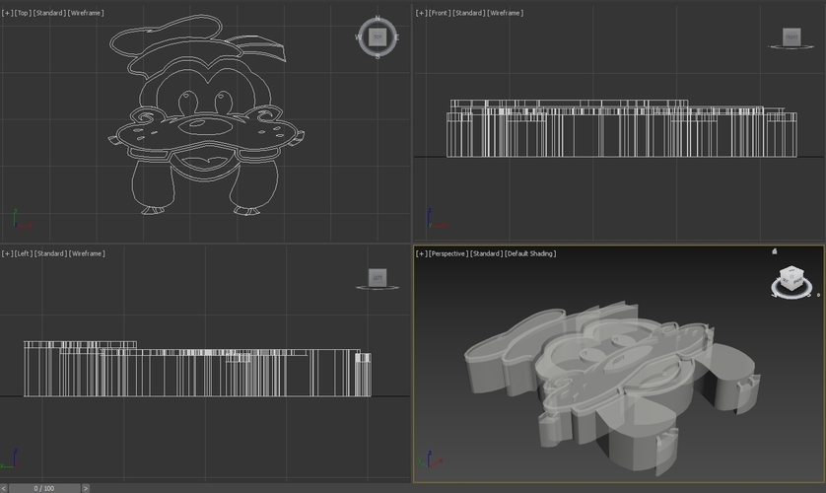Click the TOP face of Top viewport ViewCube
The width and height of the screenshot is (826, 493).
[378, 36]
